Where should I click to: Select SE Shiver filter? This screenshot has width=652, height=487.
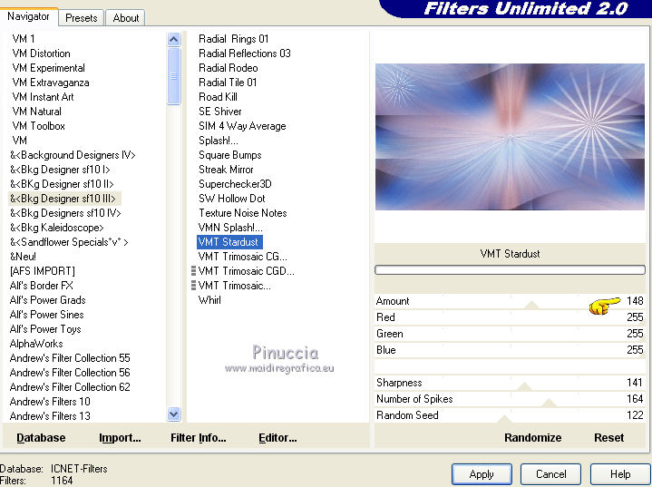coord(220,111)
